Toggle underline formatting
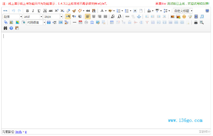Viewport: 213px width, 136px height. coord(39,11)
